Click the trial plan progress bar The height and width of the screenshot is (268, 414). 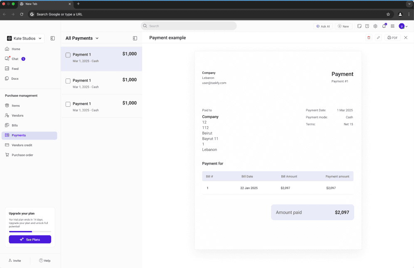(30, 231)
